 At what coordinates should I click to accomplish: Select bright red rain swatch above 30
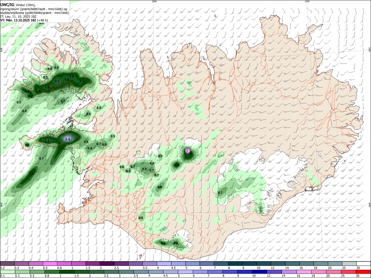[x=363, y=272]
